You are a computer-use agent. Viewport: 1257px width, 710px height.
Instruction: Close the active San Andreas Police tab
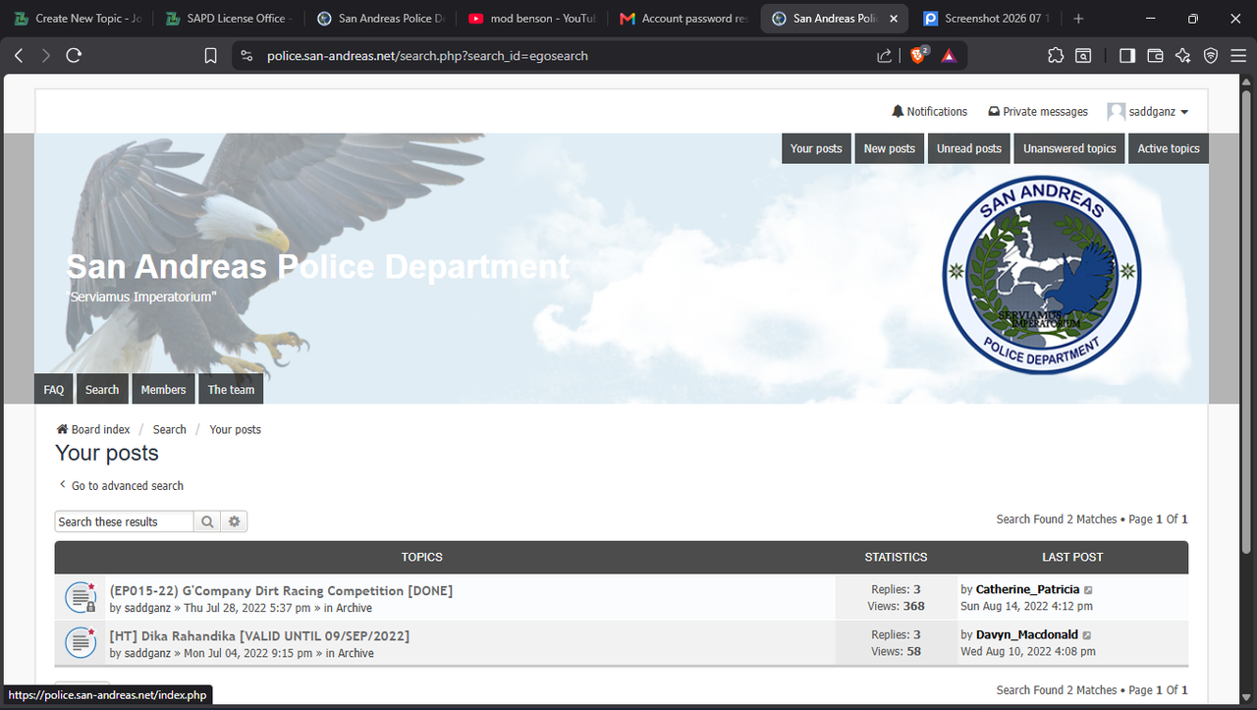click(x=892, y=19)
